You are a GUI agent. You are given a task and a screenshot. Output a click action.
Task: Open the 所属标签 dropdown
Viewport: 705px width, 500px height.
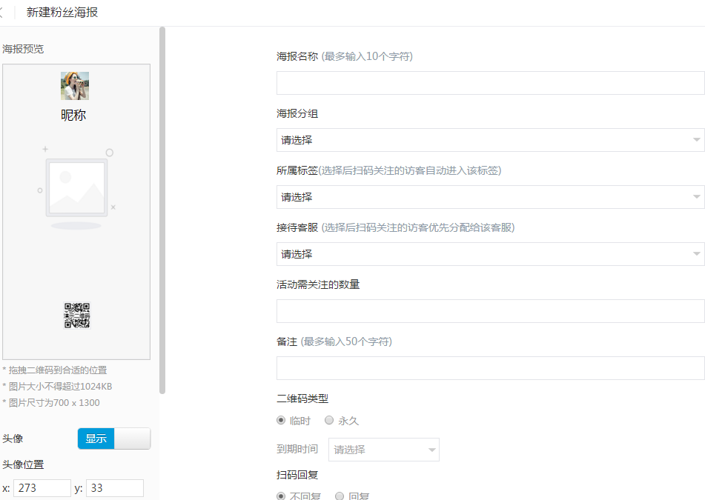point(490,197)
